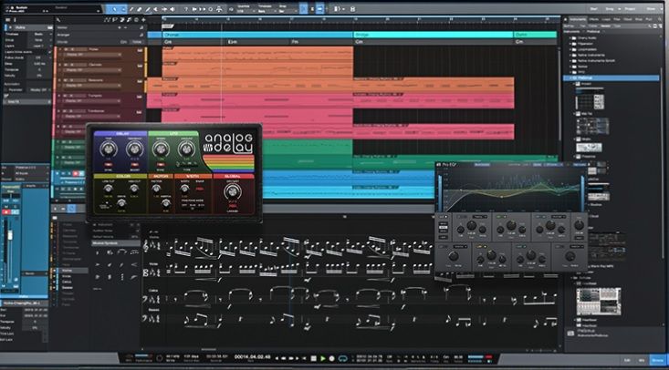Select the Bridge section in the arranger track
The width and height of the screenshot is (669, 370).
(432, 34)
